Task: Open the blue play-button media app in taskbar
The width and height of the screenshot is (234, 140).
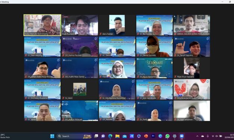Action: [139, 136]
